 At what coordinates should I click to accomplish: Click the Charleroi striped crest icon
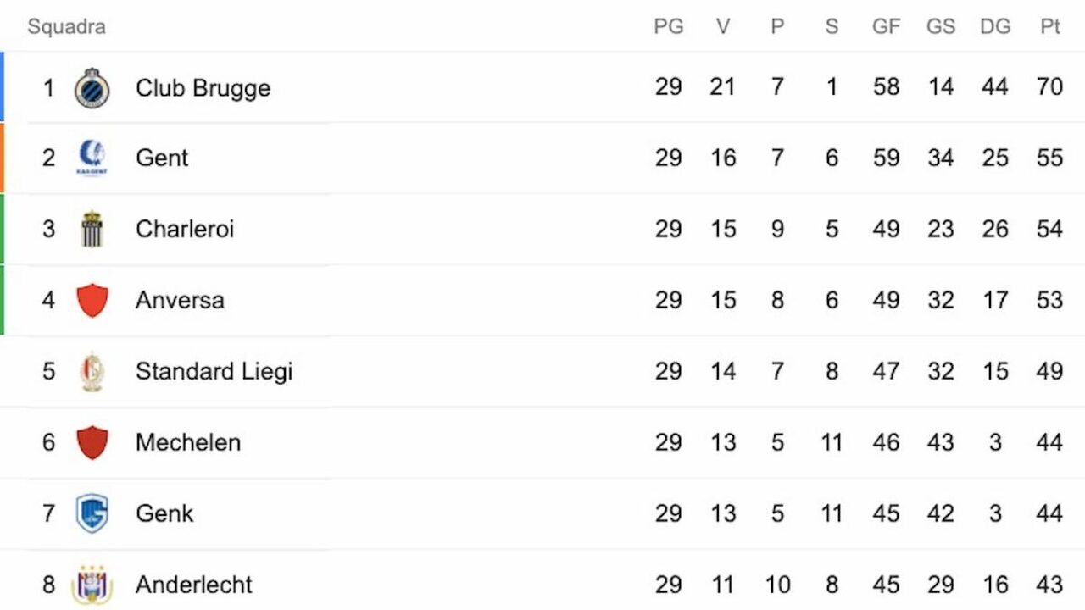pyautogui.click(x=92, y=229)
